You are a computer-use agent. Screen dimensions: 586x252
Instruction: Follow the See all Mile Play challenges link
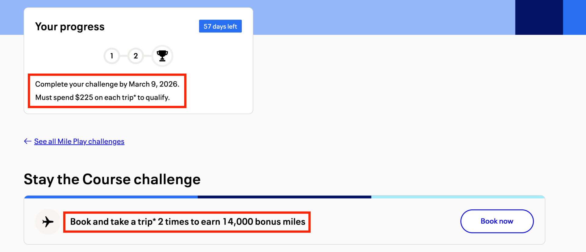click(x=79, y=141)
